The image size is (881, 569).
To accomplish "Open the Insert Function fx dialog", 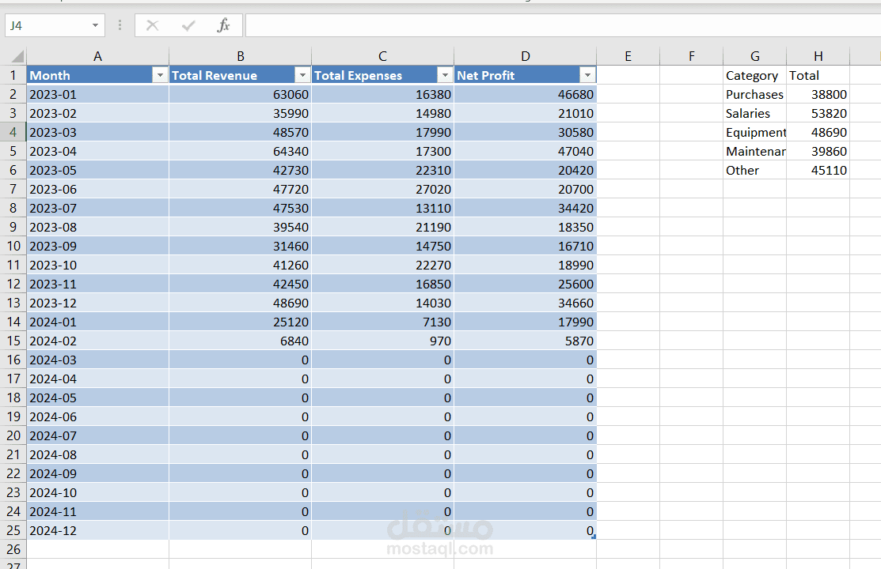I will (224, 25).
